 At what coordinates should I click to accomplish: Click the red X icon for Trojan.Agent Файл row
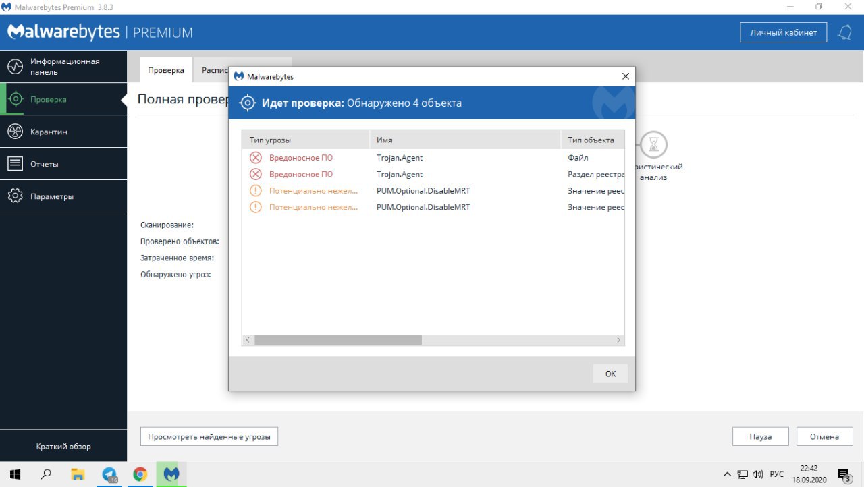256,157
